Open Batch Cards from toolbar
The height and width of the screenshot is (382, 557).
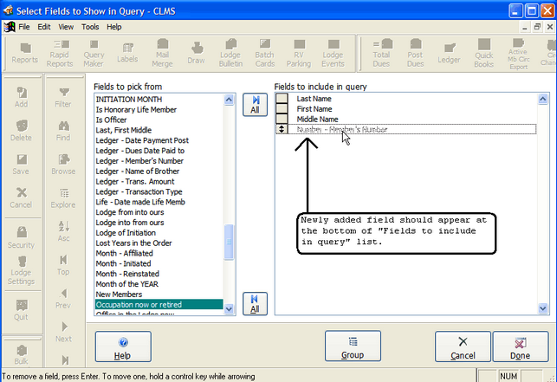264,52
